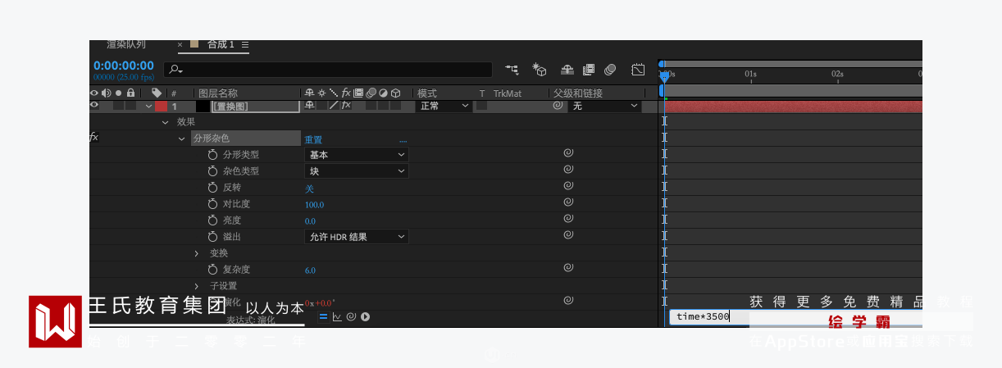Image resolution: width=1002 pixels, height=368 pixels.
Task: Collapse layer 1 twirl arrow
Action: [148, 106]
